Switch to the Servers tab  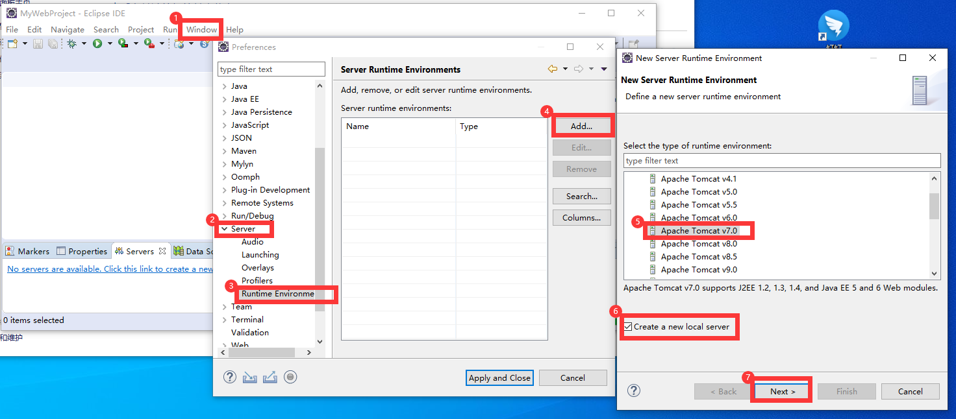140,251
